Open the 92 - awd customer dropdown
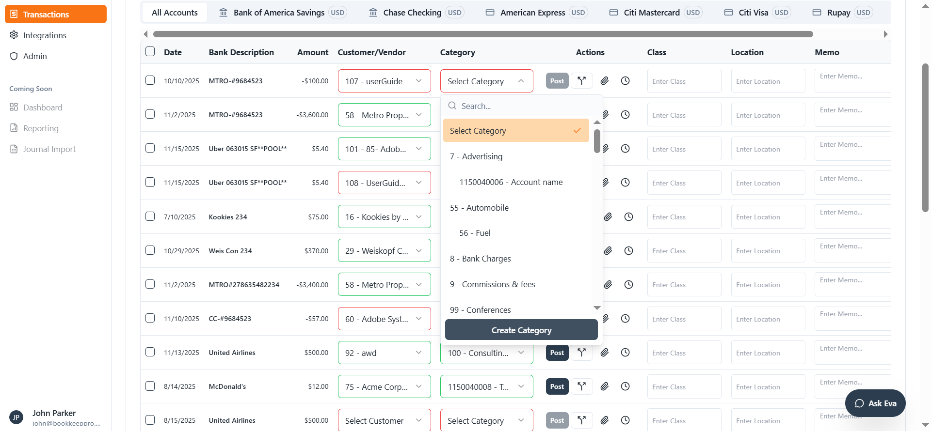The image size is (931, 431). 384,353
